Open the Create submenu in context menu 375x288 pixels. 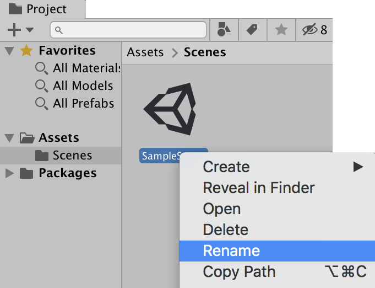[226, 167]
